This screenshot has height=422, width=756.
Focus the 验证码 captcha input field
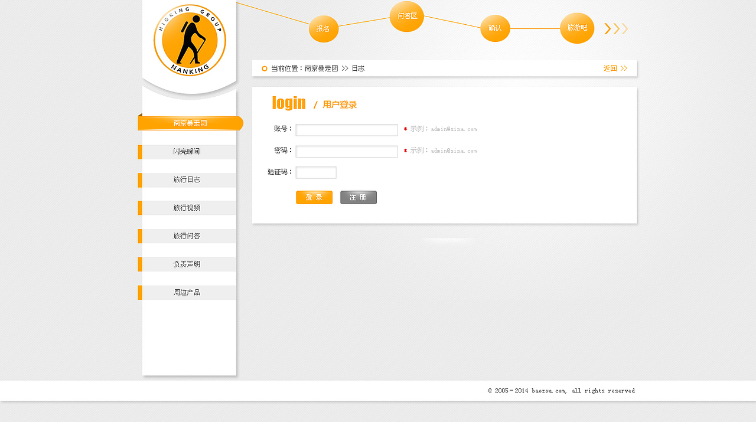pyautogui.click(x=316, y=172)
